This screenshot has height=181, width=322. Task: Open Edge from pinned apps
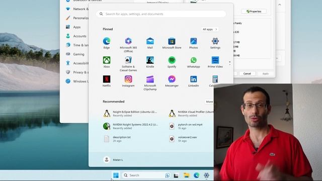pos(106,43)
